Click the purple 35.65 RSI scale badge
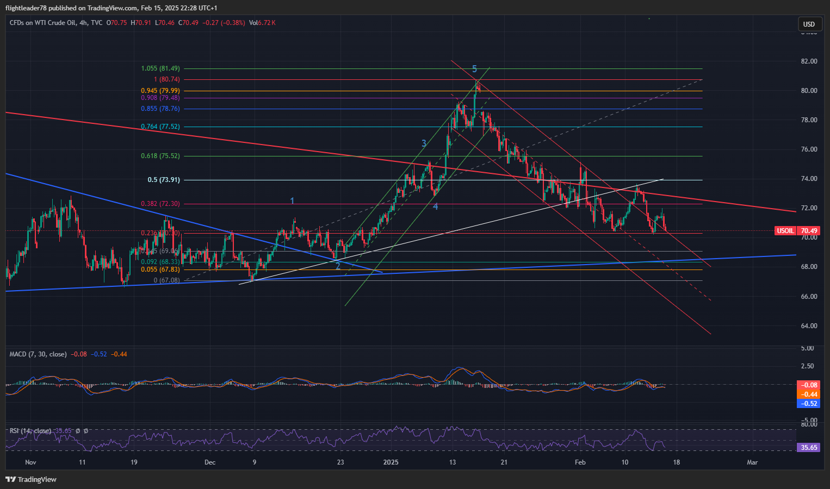 tap(808, 448)
